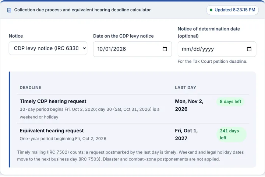Select the Timely CDP hearing request row title
This screenshot has width=265, height=177.
tap(53, 101)
